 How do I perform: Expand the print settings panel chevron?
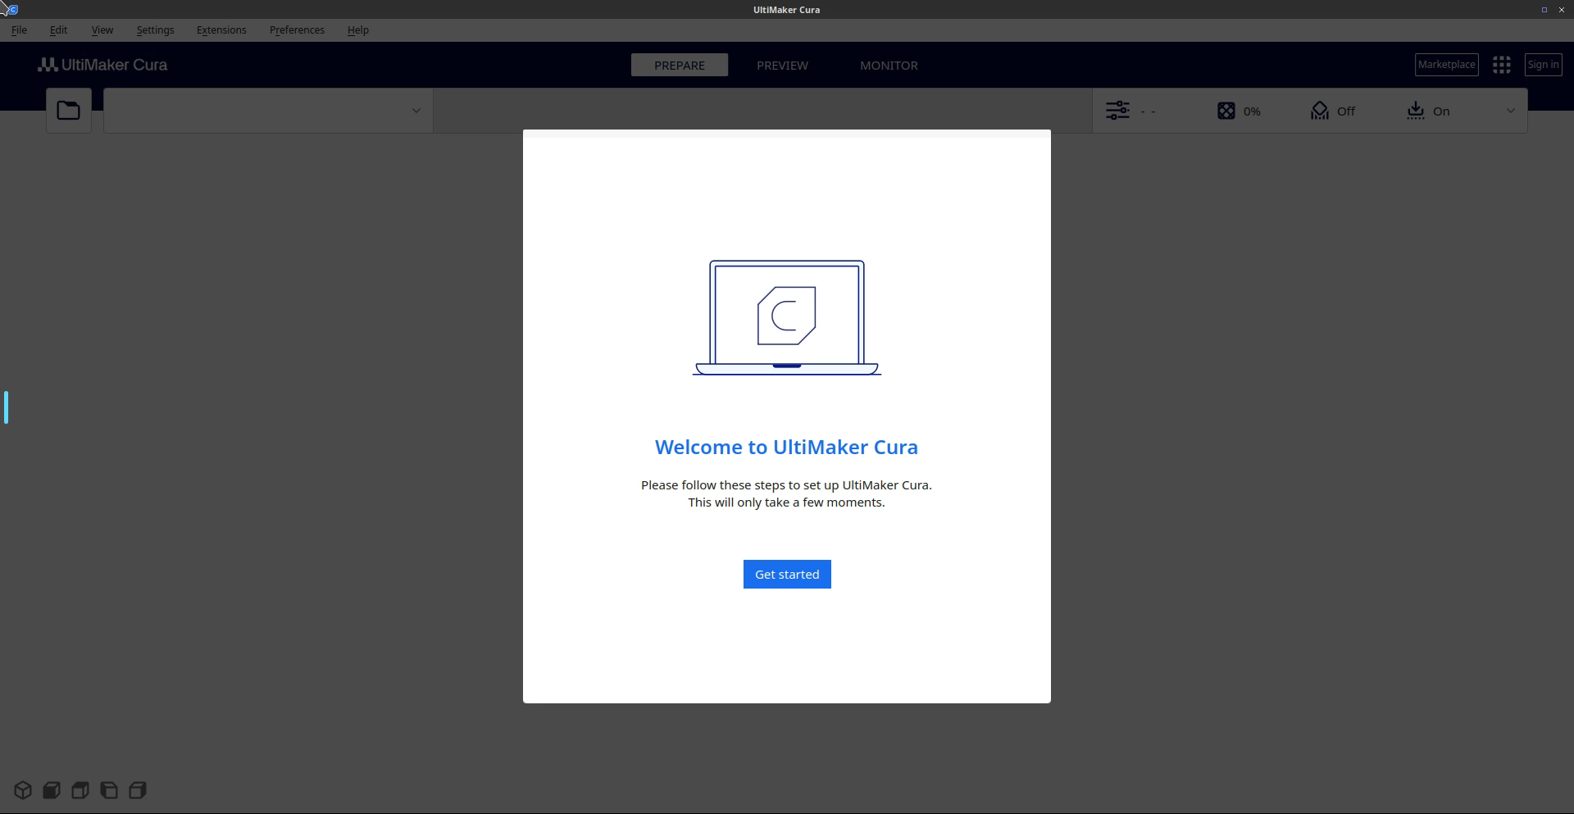(1510, 111)
